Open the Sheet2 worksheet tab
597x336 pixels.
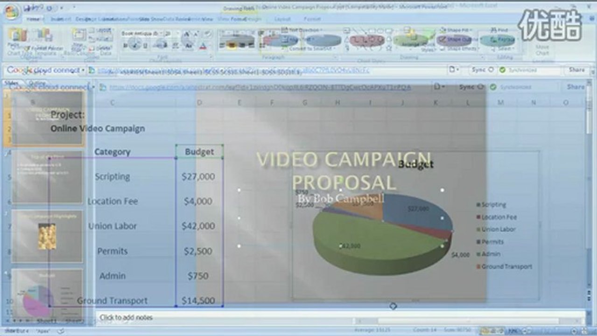(75, 321)
